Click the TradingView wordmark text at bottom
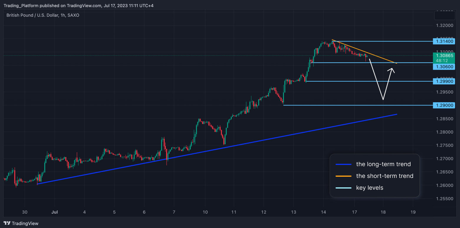 point(25,224)
